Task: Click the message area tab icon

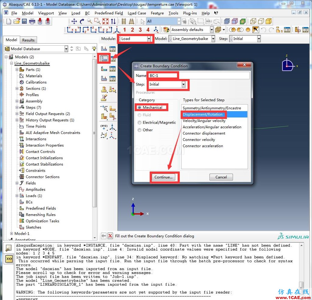Action: (9, 248)
